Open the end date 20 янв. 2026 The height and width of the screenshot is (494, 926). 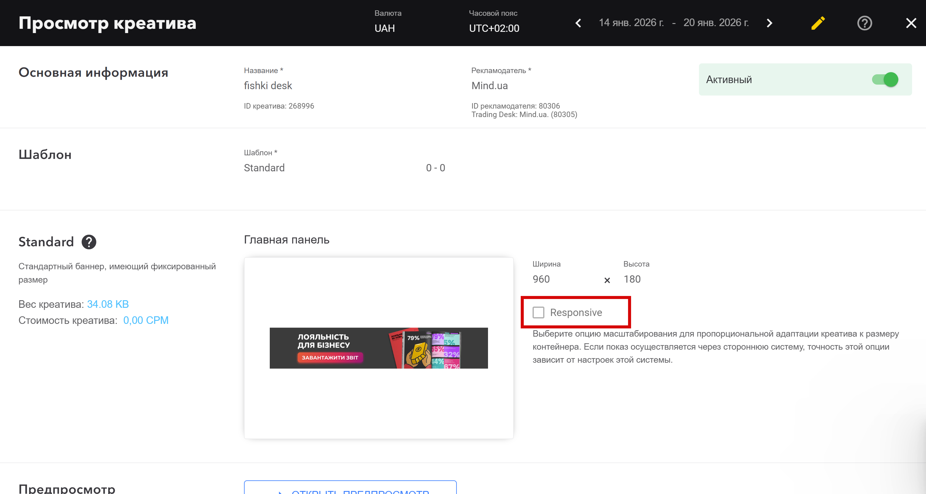716,23
